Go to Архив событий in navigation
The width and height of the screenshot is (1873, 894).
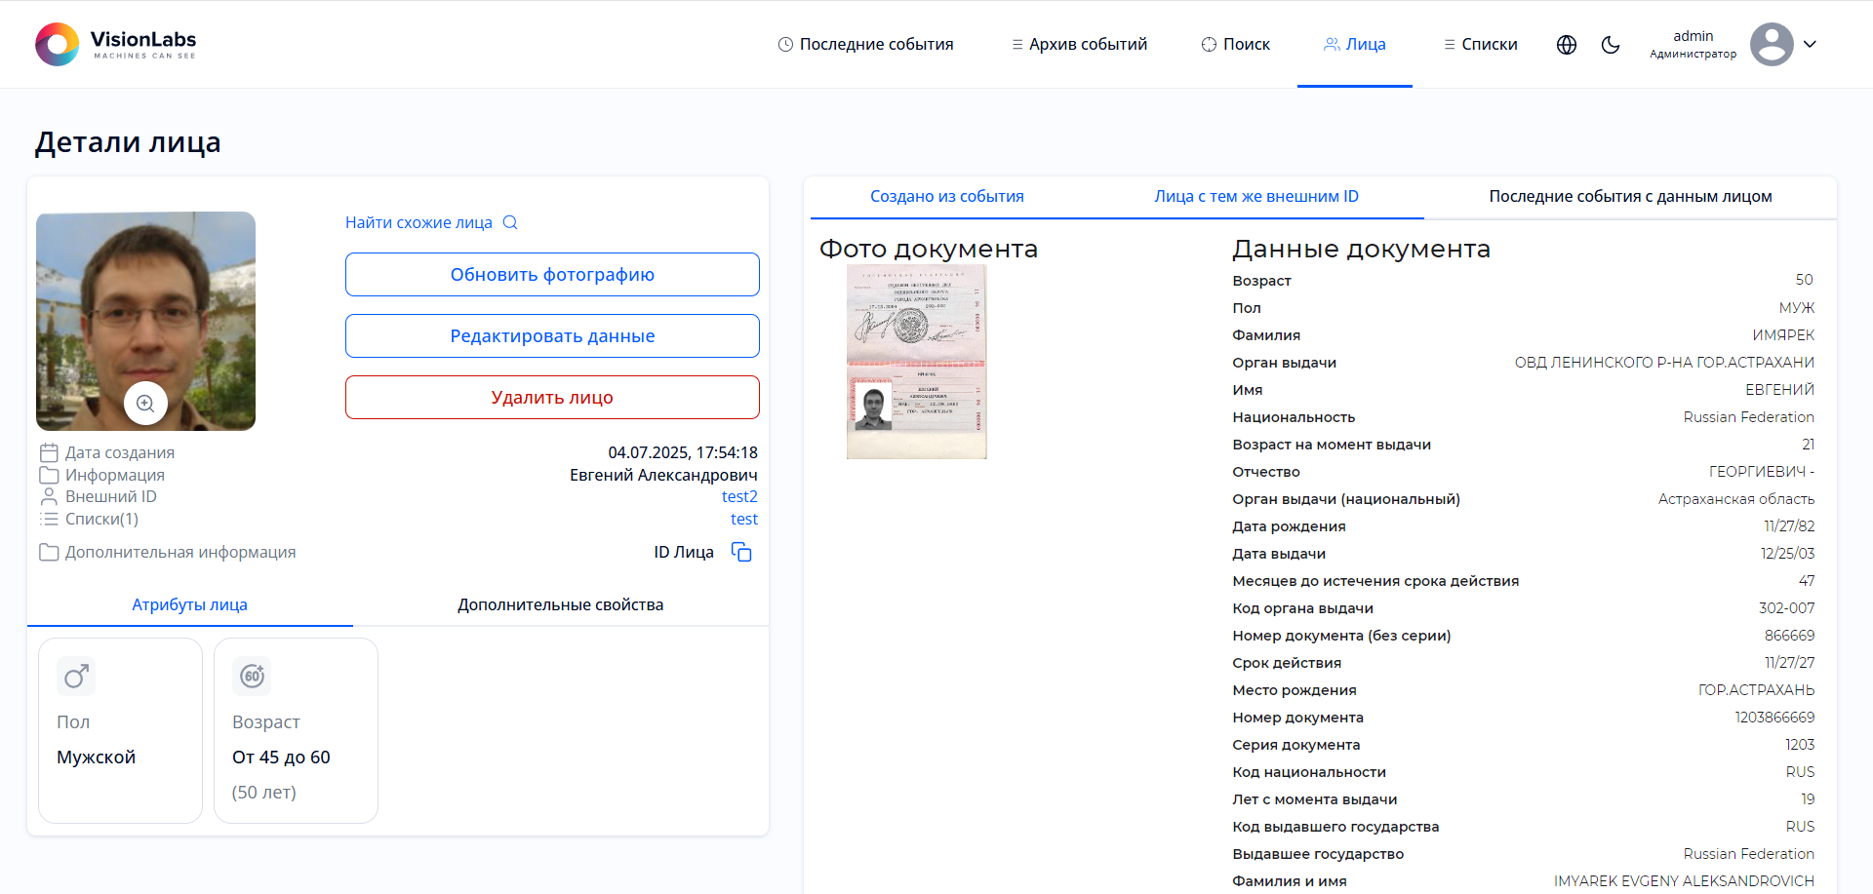click(x=1079, y=45)
